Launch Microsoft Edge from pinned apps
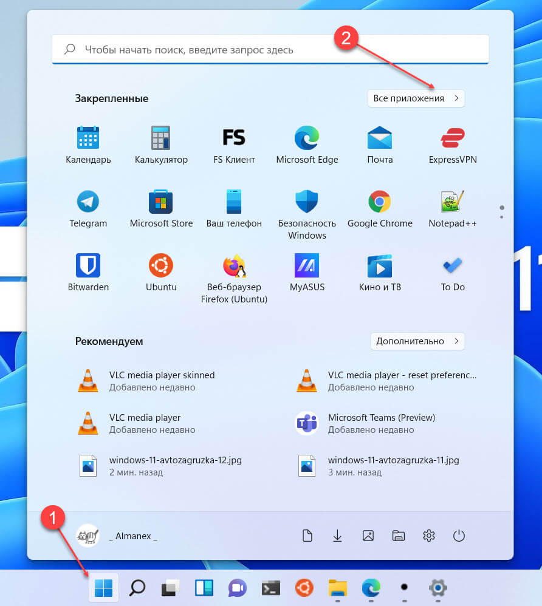This screenshot has height=606, width=542. (307, 145)
